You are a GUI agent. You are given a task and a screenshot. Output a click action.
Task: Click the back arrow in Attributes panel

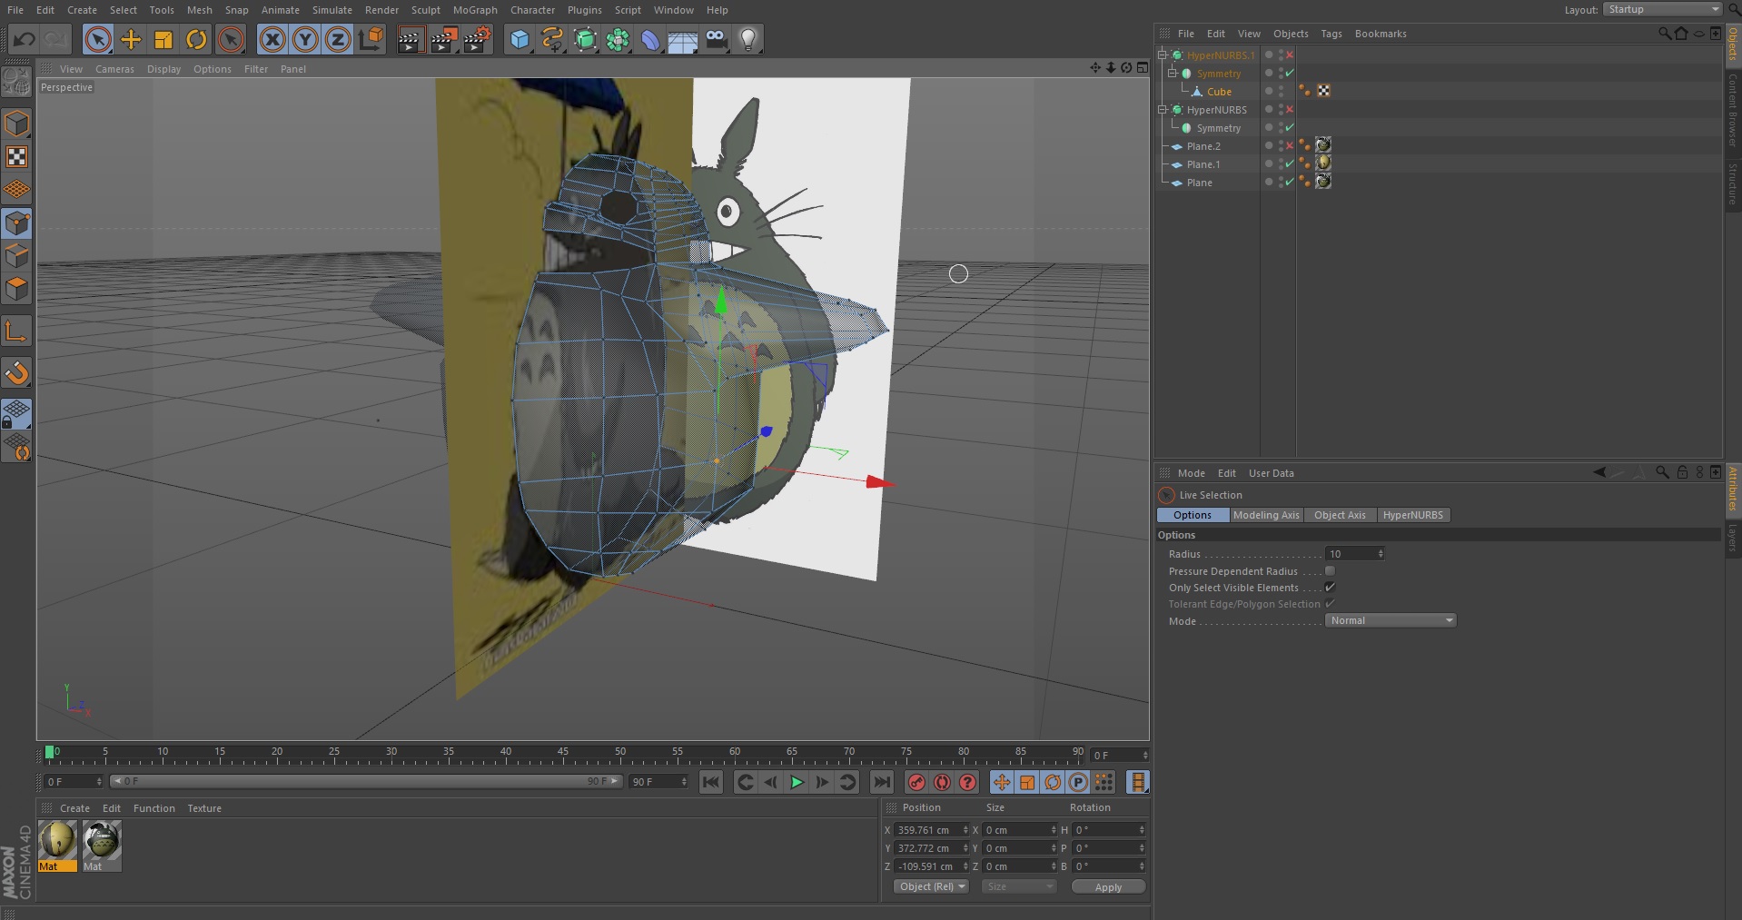1599,472
